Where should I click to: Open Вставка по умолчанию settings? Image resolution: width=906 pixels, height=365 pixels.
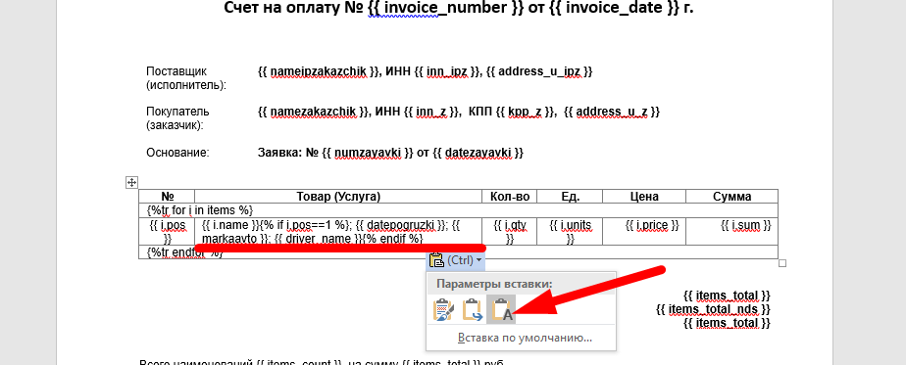click(525, 338)
